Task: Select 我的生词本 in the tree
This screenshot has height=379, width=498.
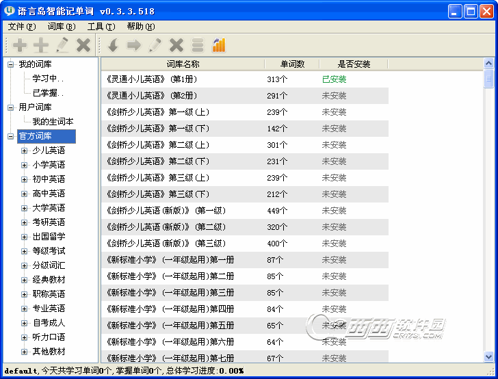Action: click(x=53, y=122)
